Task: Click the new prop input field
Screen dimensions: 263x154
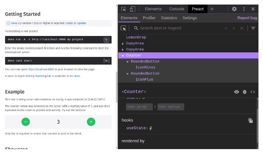Action: (139, 107)
